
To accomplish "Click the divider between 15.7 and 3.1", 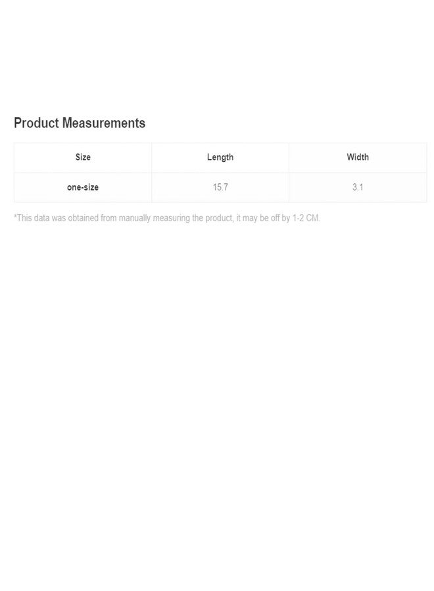I will pyautogui.click(x=289, y=187).
